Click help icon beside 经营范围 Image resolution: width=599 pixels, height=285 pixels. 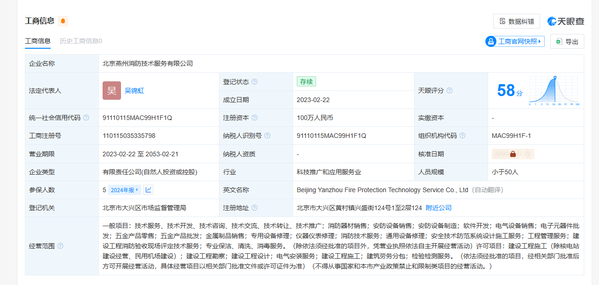[x=60, y=246]
